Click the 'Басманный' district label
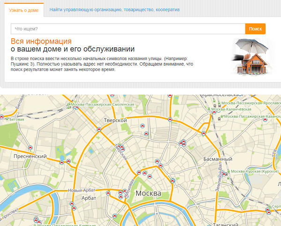This screenshot has height=226, width=281. click(x=218, y=159)
